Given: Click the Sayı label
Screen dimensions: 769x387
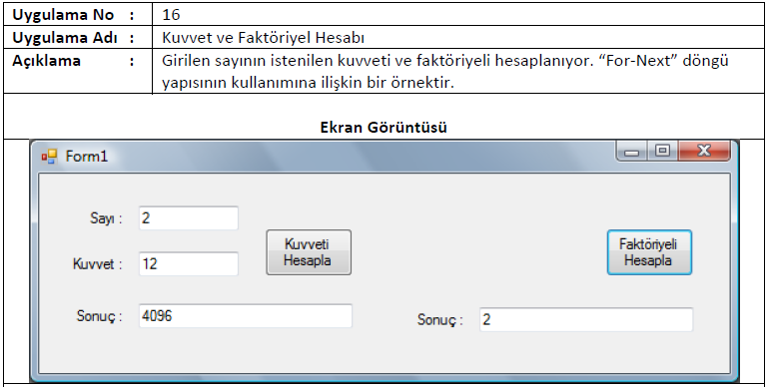Looking at the screenshot, I should tap(106, 218).
